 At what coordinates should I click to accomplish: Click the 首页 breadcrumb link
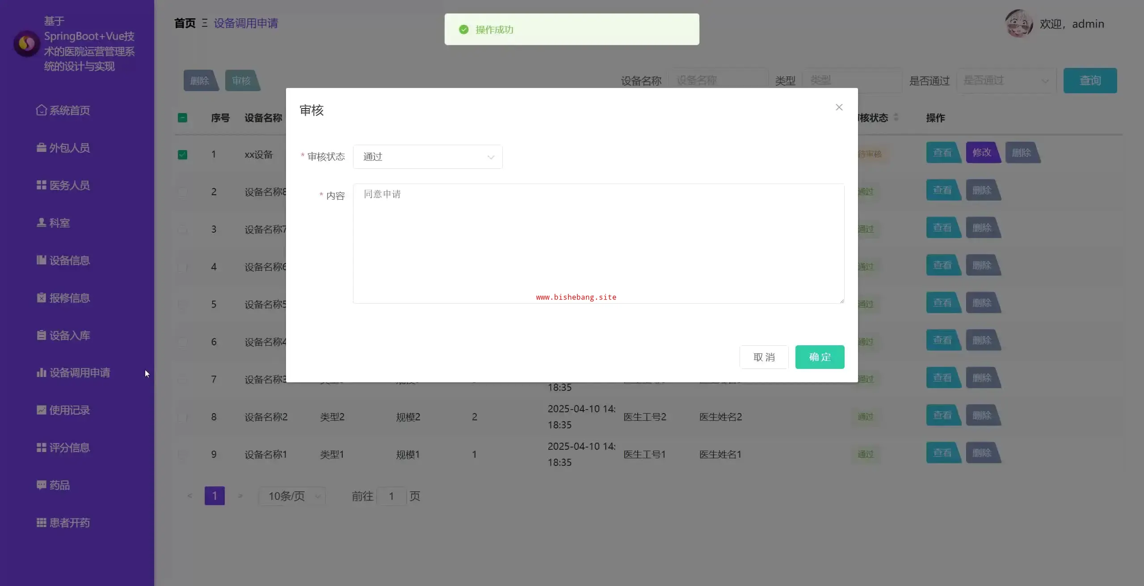[x=185, y=23]
